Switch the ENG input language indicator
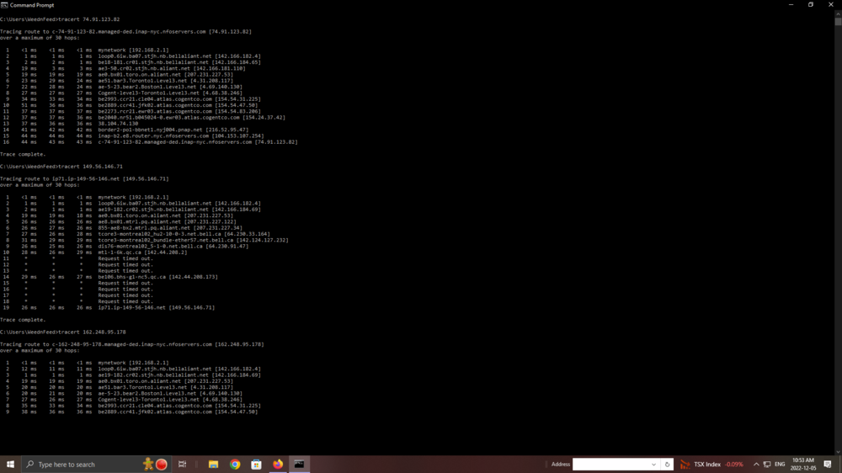 click(x=780, y=465)
